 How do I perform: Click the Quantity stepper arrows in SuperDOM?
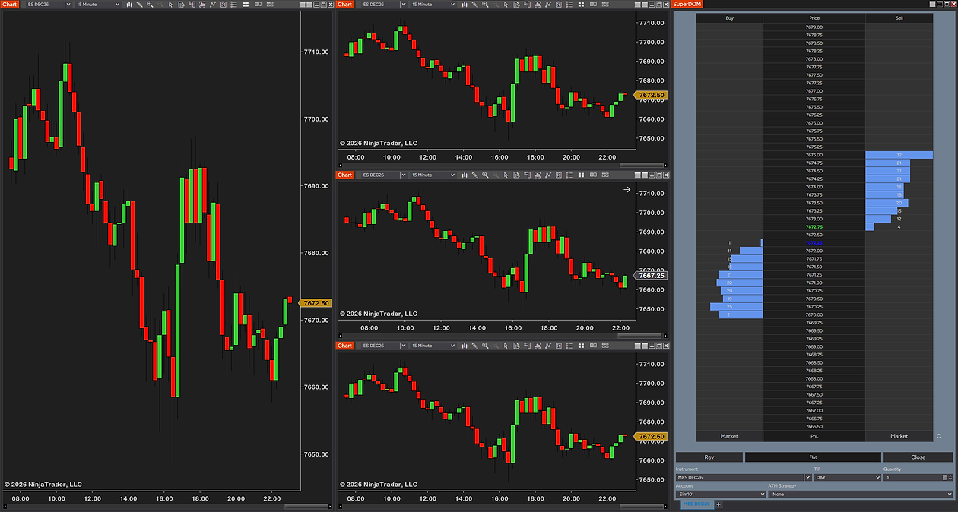[x=950, y=477]
